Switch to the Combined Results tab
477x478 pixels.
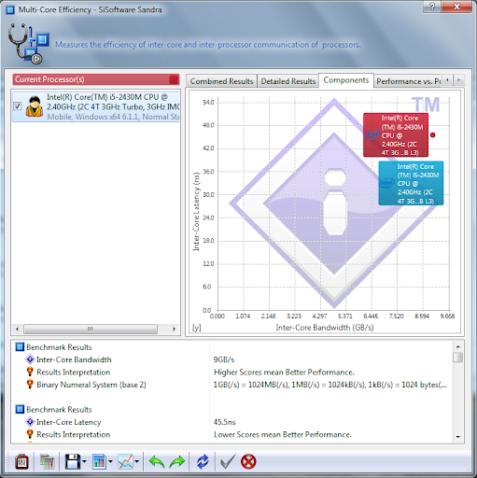tap(221, 81)
